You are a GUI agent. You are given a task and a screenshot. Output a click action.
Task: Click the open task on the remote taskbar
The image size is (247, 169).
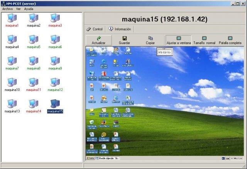[x=107, y=158]
